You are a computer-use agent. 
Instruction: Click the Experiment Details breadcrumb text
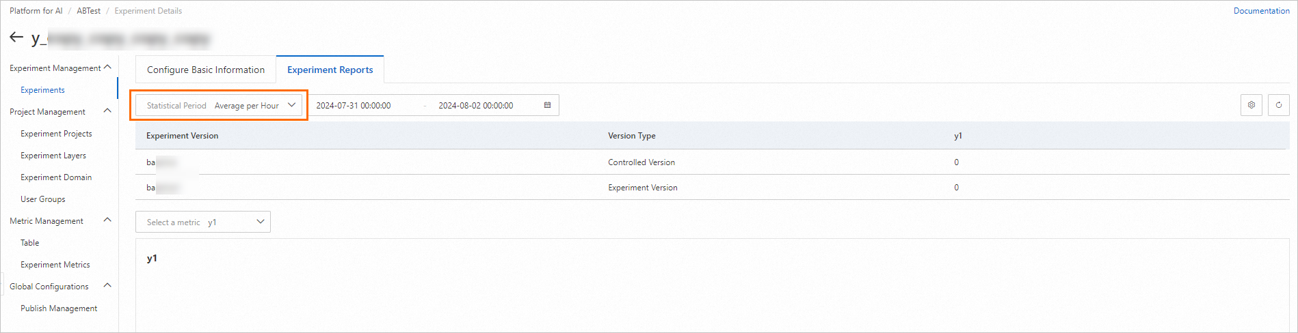[148, 11]
